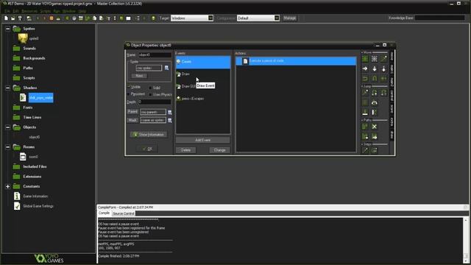
Task: Select the Set Path action icon
Action: (365, 127)
